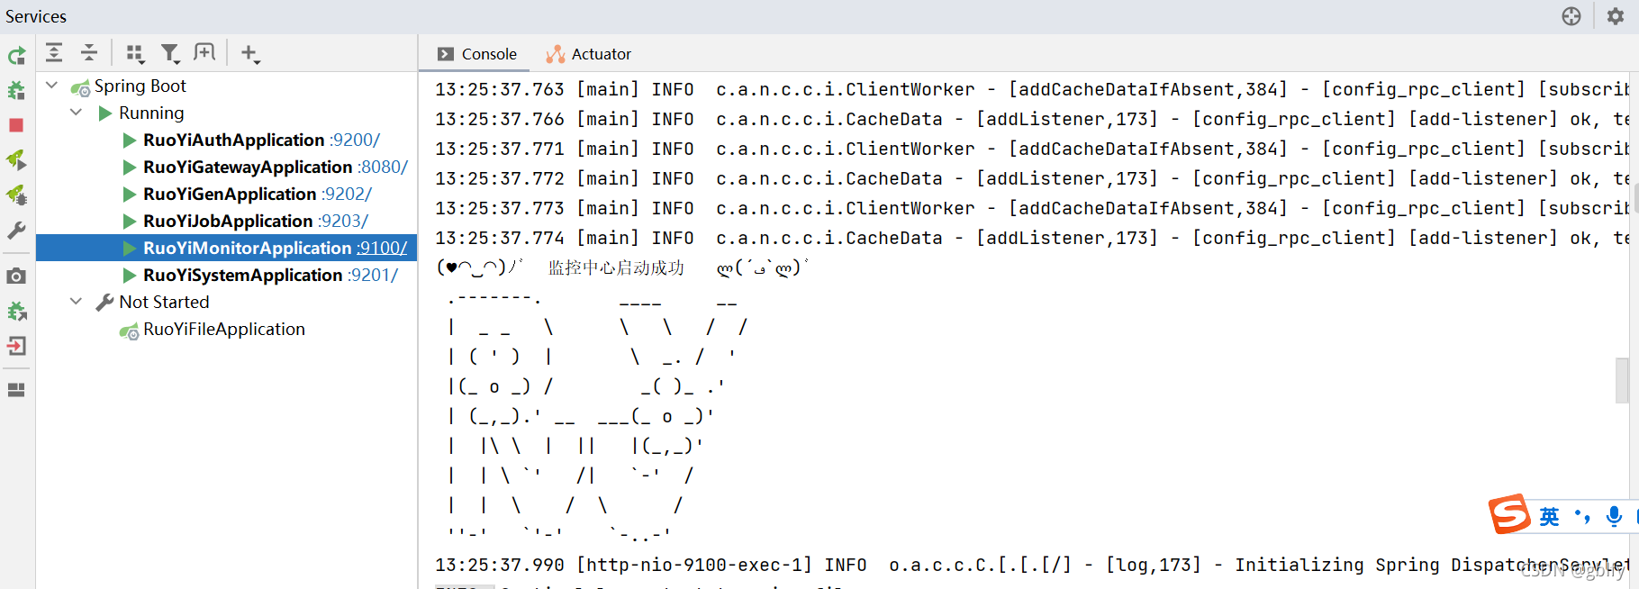
Task: Take a thread dump with the camera icon
Action: [16, 276]
